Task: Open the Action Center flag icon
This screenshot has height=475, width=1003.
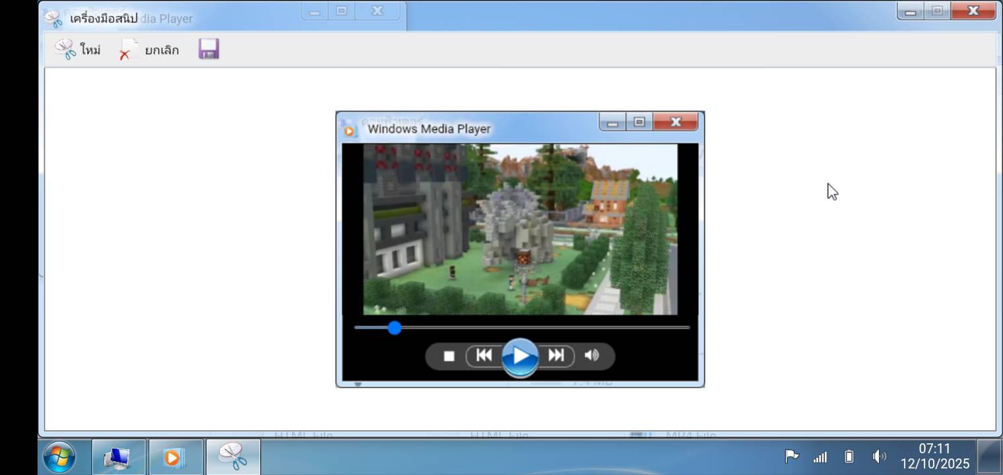Action: 791,456
